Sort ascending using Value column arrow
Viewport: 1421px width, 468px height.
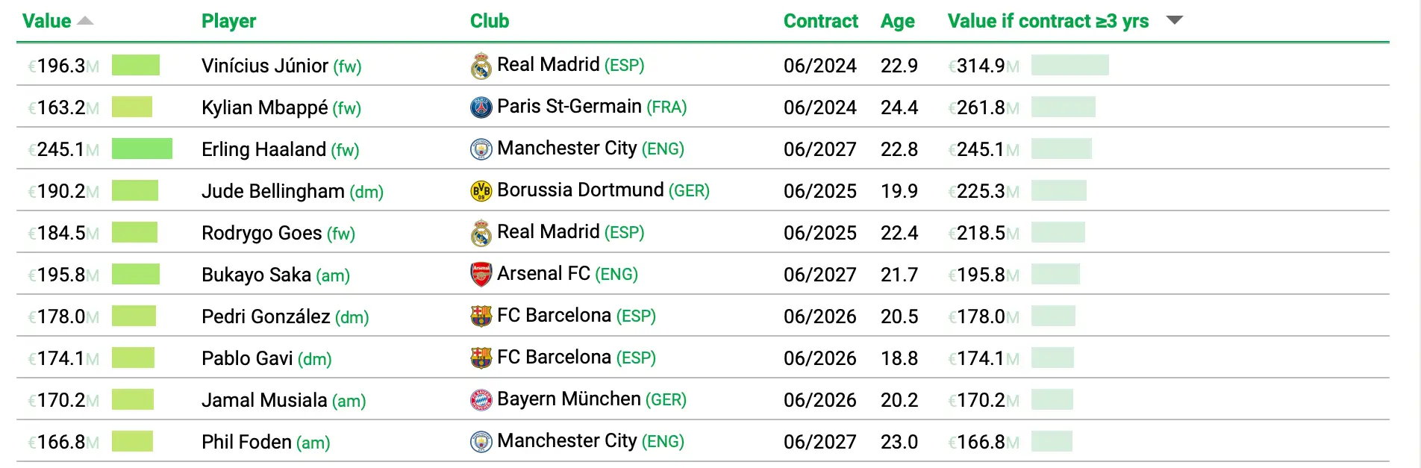(x=85, y=21)
